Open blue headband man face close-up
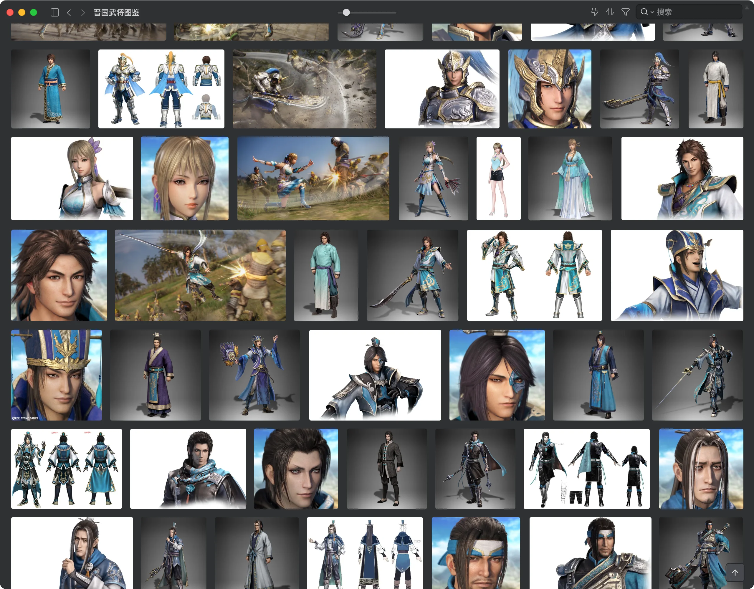Screen dimensions: 754x589 tap(476, 553)
